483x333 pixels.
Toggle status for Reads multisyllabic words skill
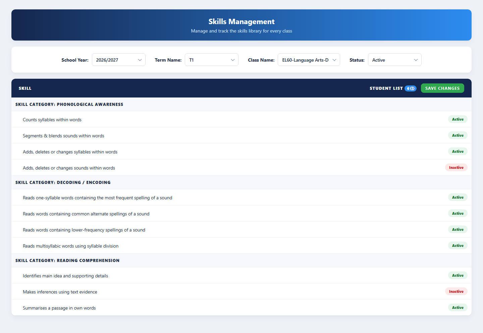tap(458, 246)
